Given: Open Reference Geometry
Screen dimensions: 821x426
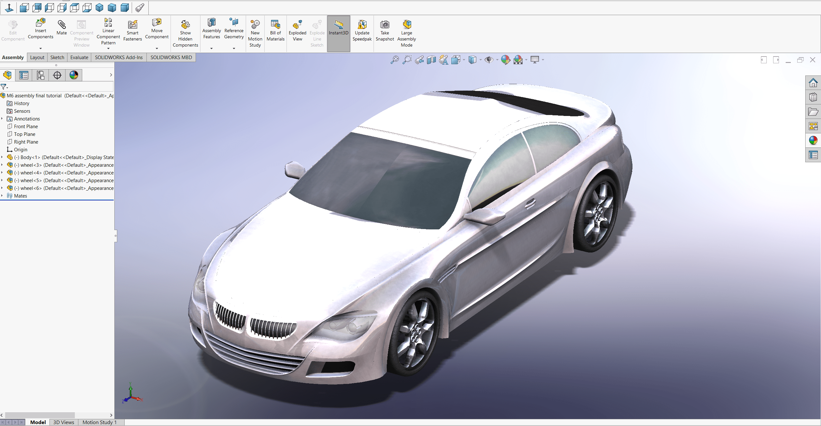Looking at the screenshot, I should tap(234, 29).
